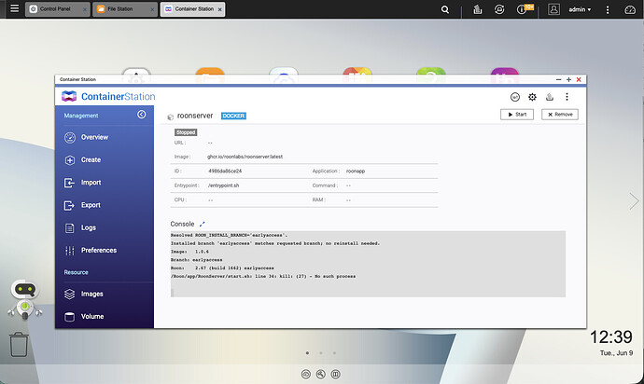The image size is (644, 384).
Task: Switch to the Control Panel tab
Action: tap(57, 9)
